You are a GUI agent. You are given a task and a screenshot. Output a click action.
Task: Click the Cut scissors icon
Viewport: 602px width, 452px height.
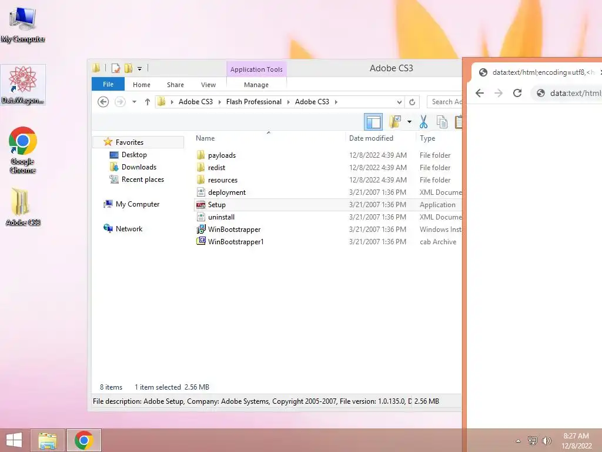pyautogui.click(x=423, y=122)
